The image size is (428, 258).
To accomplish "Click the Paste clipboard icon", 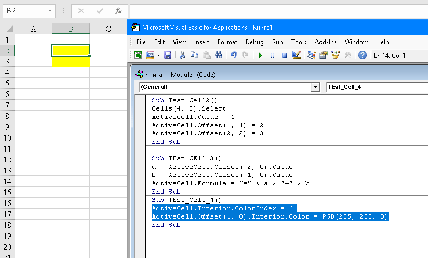I will click(207, 55).
